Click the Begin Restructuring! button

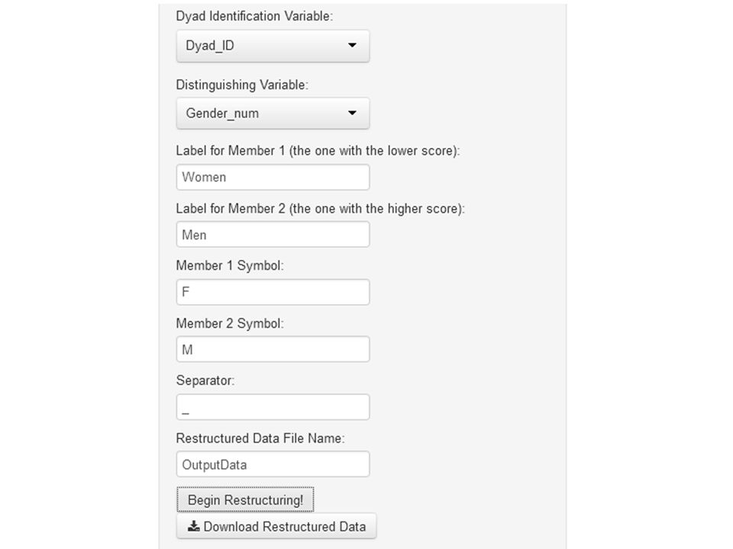click(x=245, y=499)
